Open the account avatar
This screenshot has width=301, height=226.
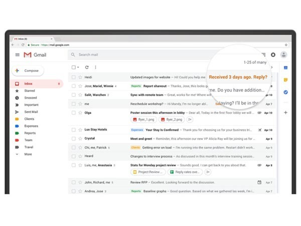coord(284,55)
